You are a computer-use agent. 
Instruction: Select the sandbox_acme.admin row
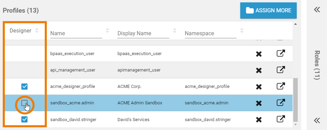tap(149, 103)
